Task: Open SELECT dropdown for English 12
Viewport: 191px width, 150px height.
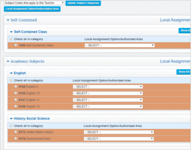Action: click(108, 106)
